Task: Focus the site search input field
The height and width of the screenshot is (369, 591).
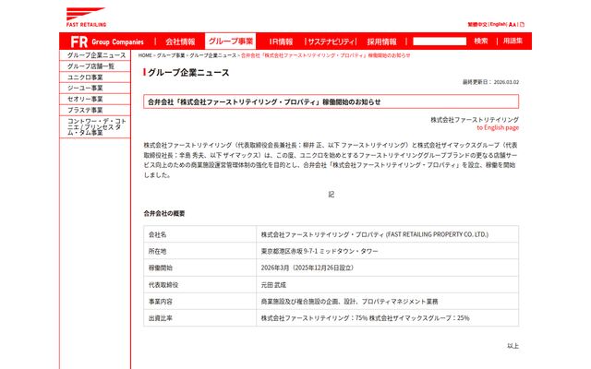Action: (x=440, y=42)
